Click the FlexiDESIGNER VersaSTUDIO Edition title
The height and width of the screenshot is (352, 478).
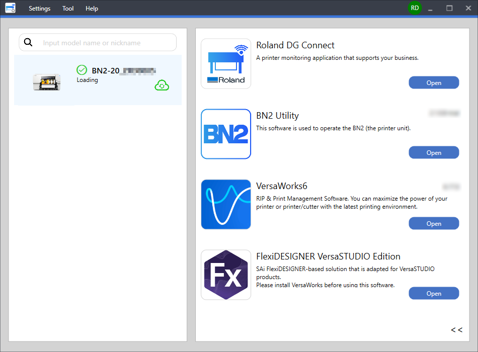point(329,256)
